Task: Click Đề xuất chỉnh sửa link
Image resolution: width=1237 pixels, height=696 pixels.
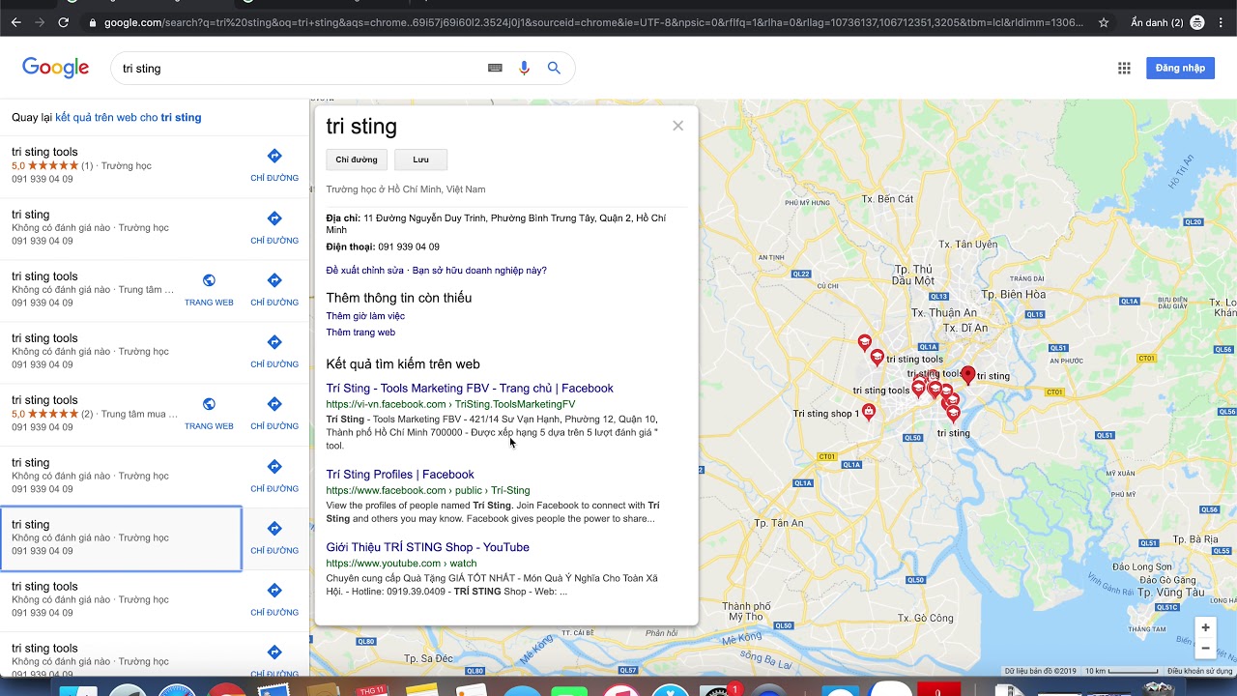Action: point(364,271)
